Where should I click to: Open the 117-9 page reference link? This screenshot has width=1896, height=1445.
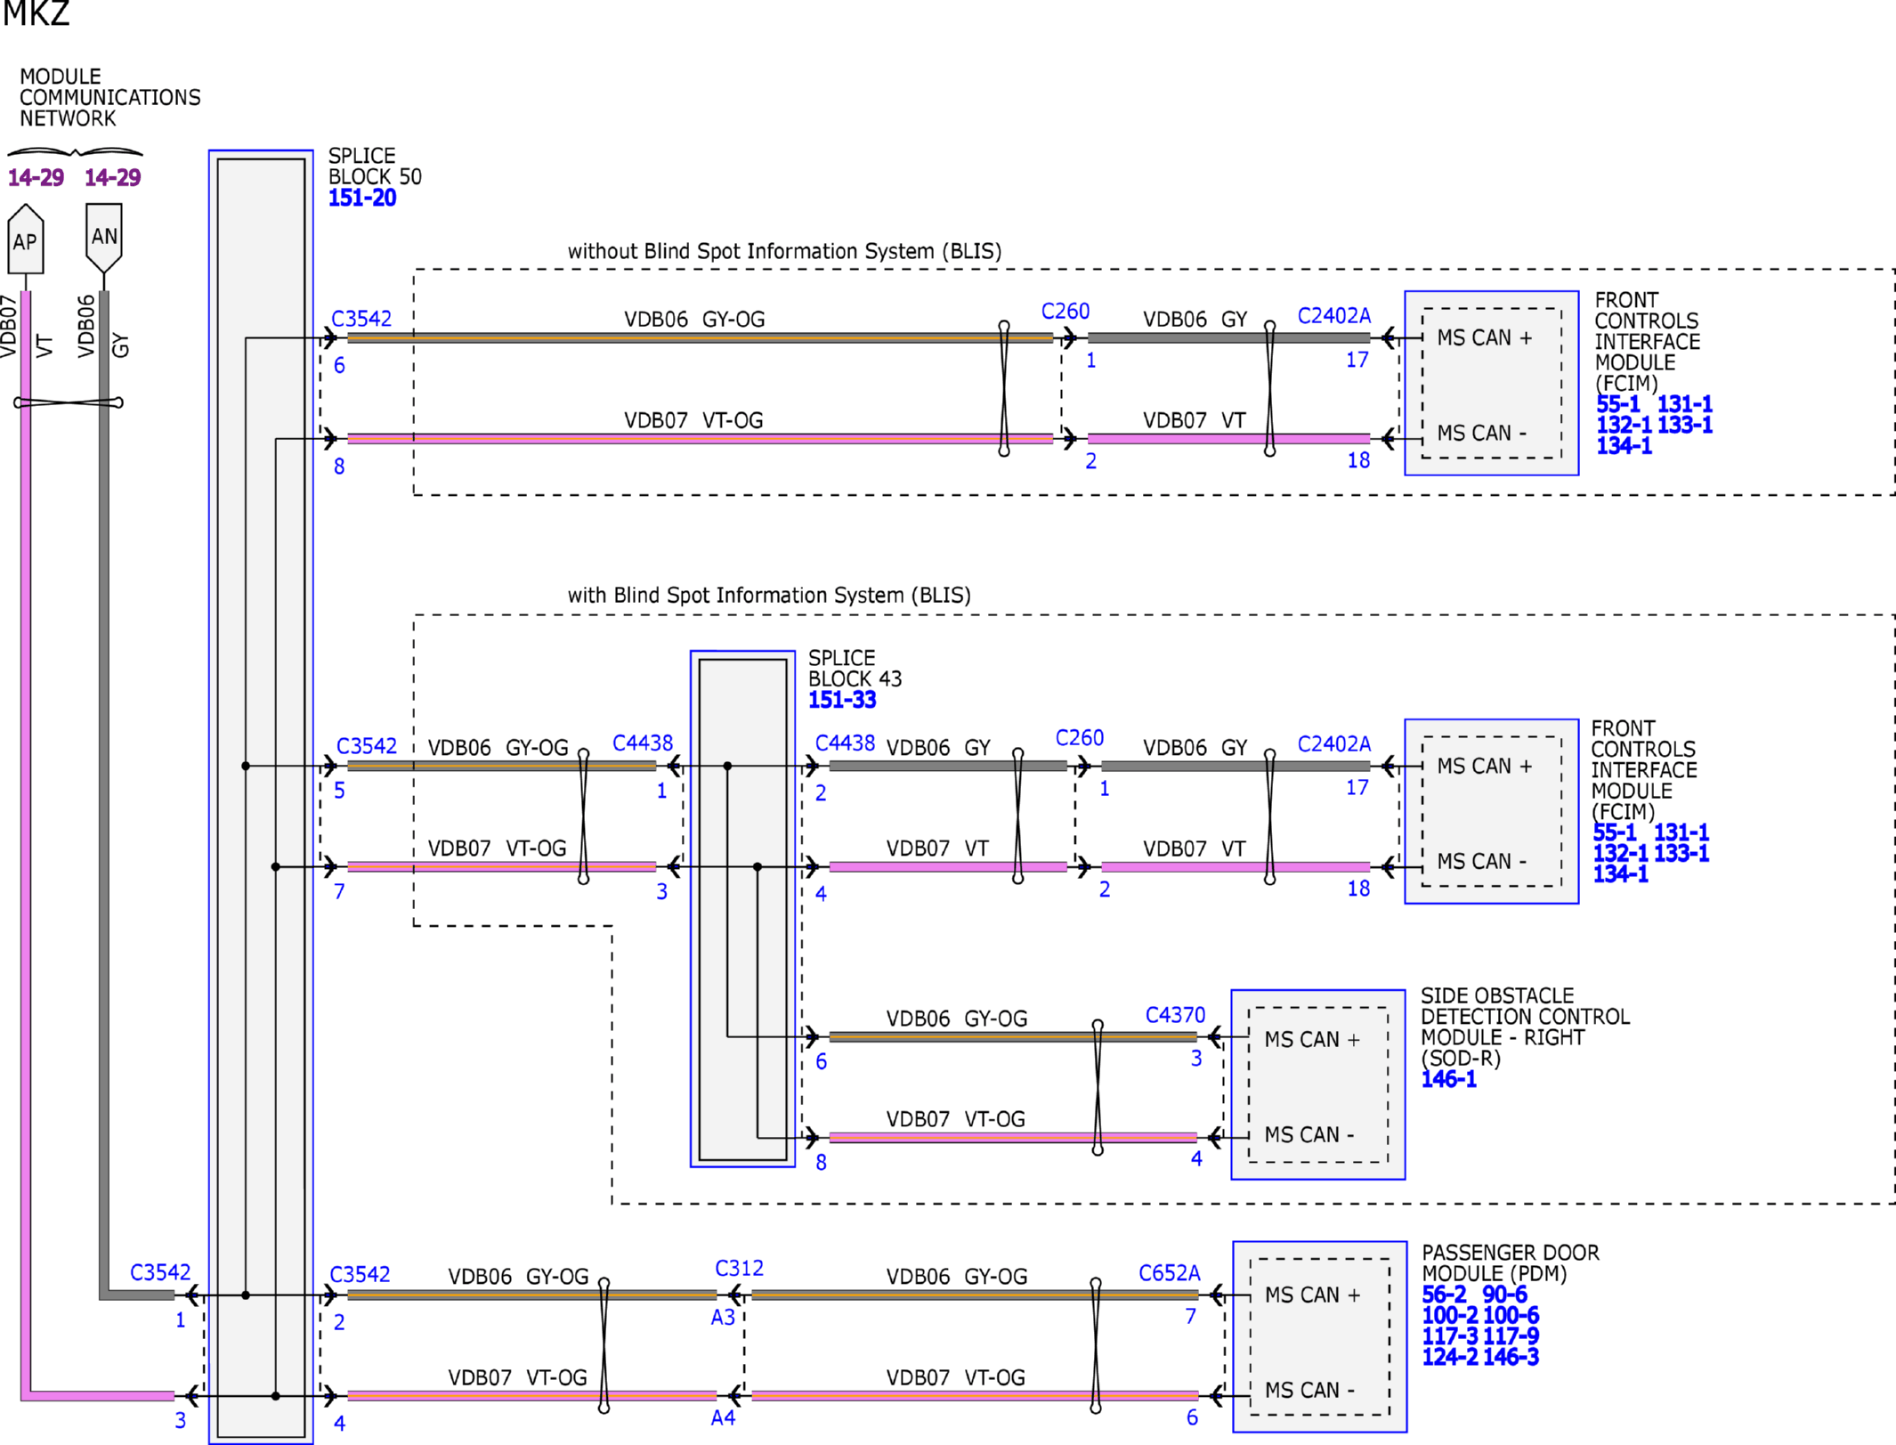[1511, 1335]
